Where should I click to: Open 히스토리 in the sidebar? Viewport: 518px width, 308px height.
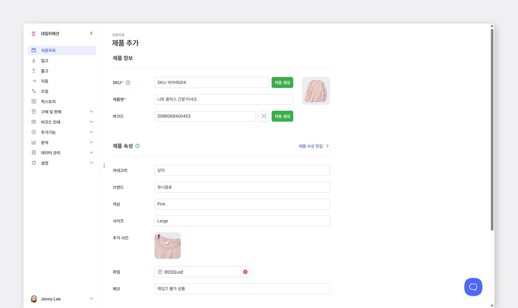click(x=62, y=101)
